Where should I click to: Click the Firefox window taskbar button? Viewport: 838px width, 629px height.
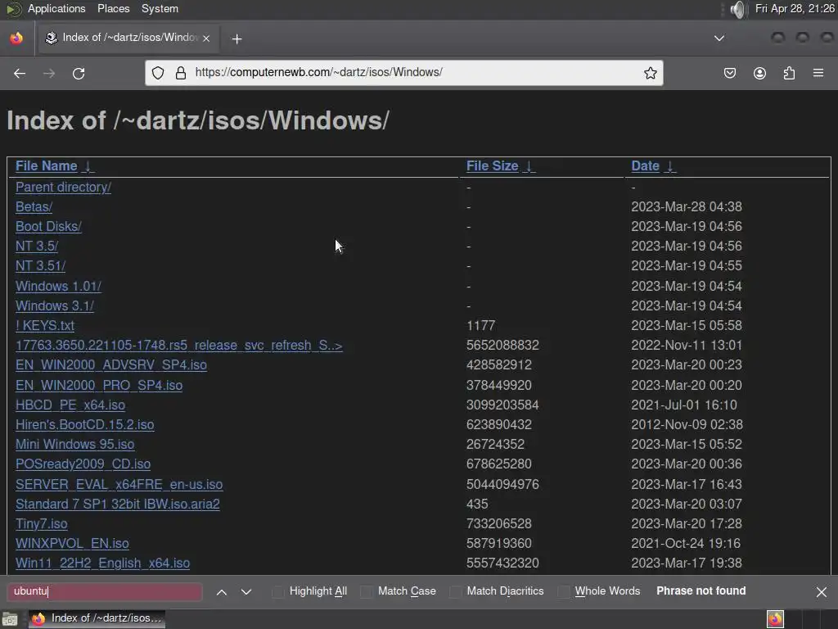[x=97, y=619]
